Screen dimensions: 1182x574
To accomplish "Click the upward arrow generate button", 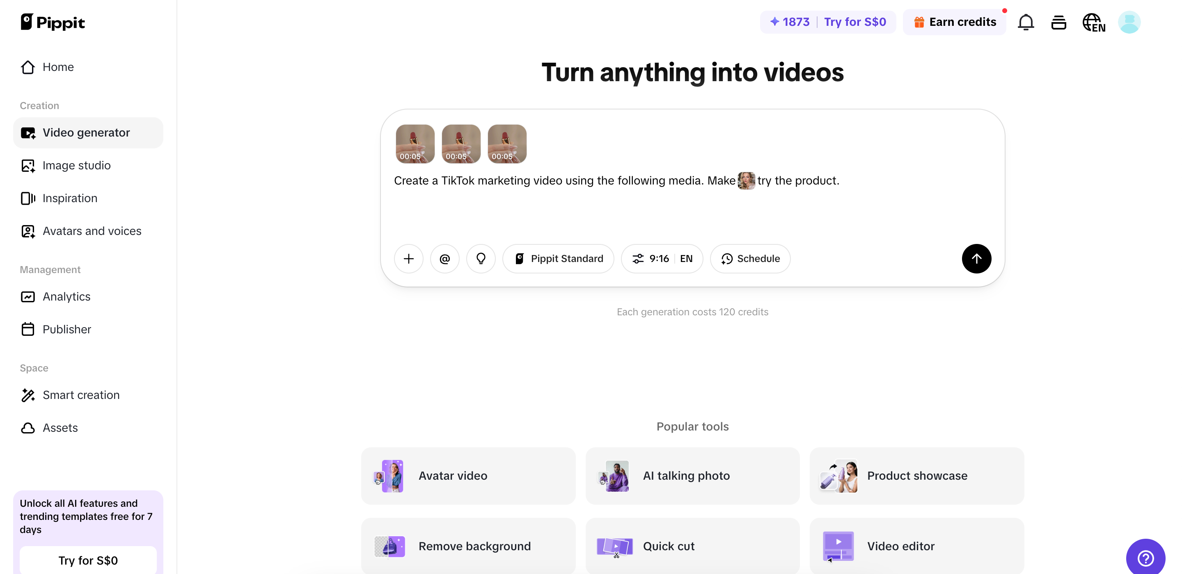I will 976,259.
